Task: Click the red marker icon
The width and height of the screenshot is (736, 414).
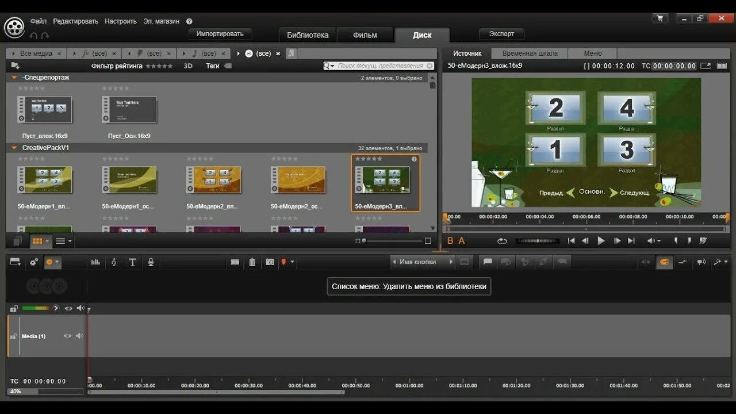Action: point(283,262)
